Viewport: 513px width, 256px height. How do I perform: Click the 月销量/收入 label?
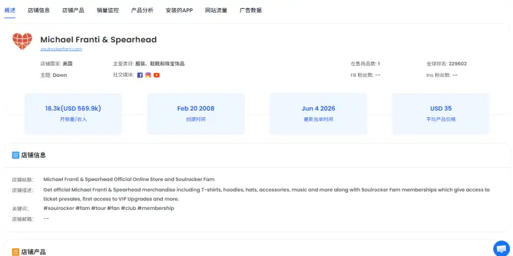[73, 120]
